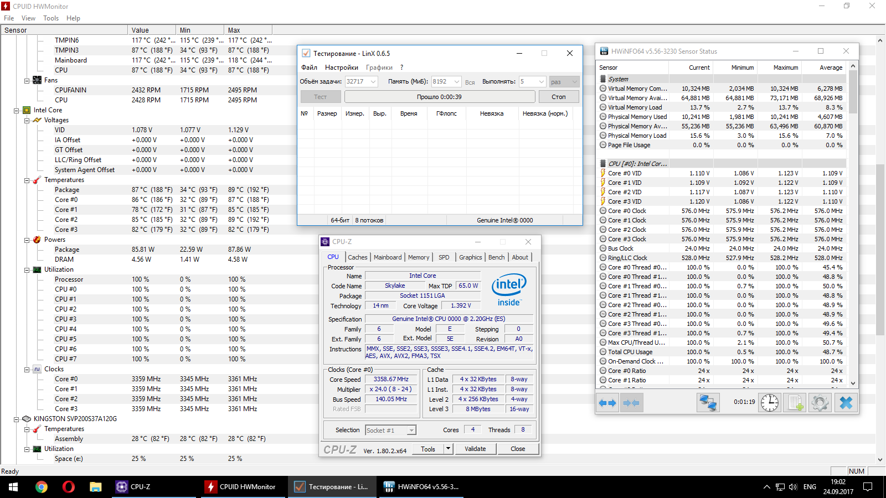
Task: Click the KINGSTON drive icon in HWMonitor
Action: tap(27, 419)
